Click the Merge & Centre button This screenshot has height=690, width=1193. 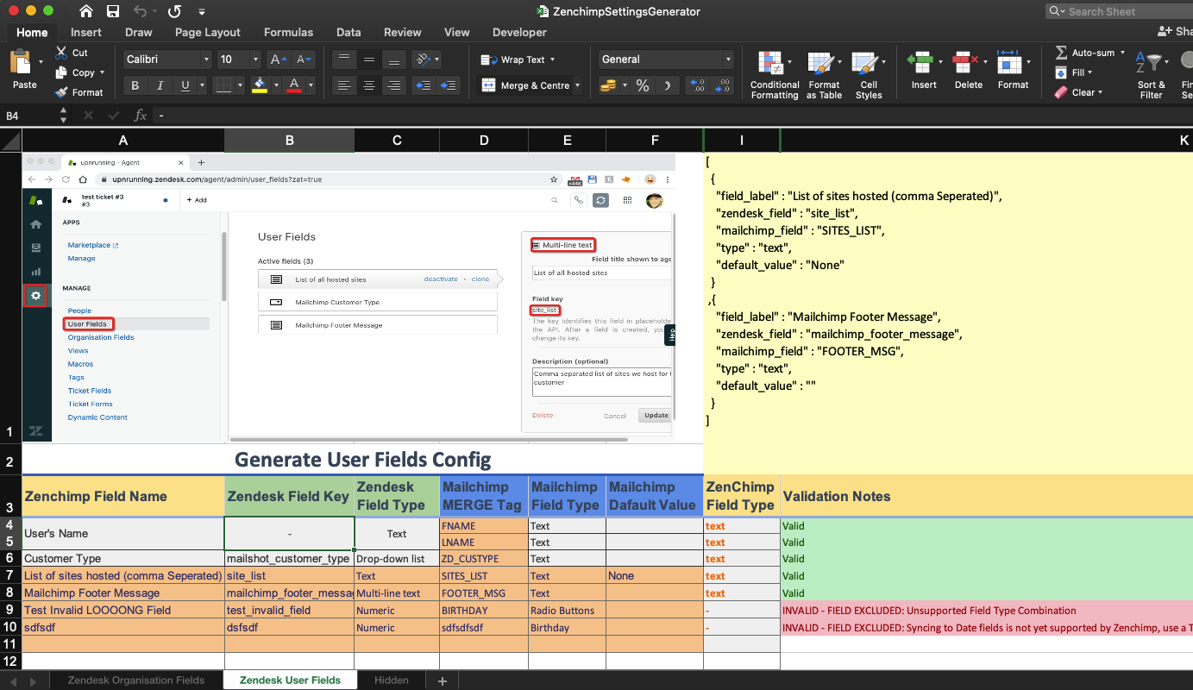point(528,85)
